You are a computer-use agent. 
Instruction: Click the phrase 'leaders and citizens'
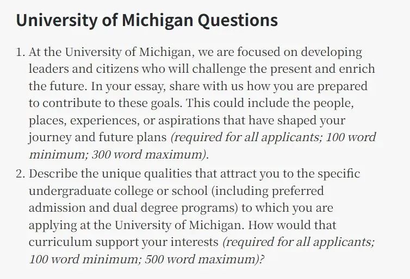point(84,69)
